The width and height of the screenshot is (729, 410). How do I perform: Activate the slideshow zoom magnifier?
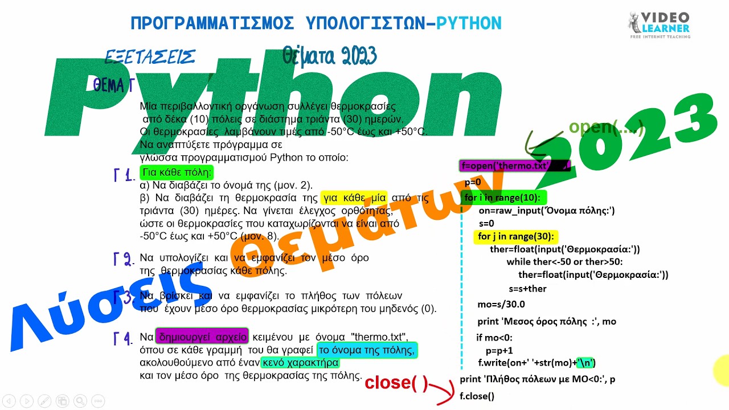(x=79, y=400)
